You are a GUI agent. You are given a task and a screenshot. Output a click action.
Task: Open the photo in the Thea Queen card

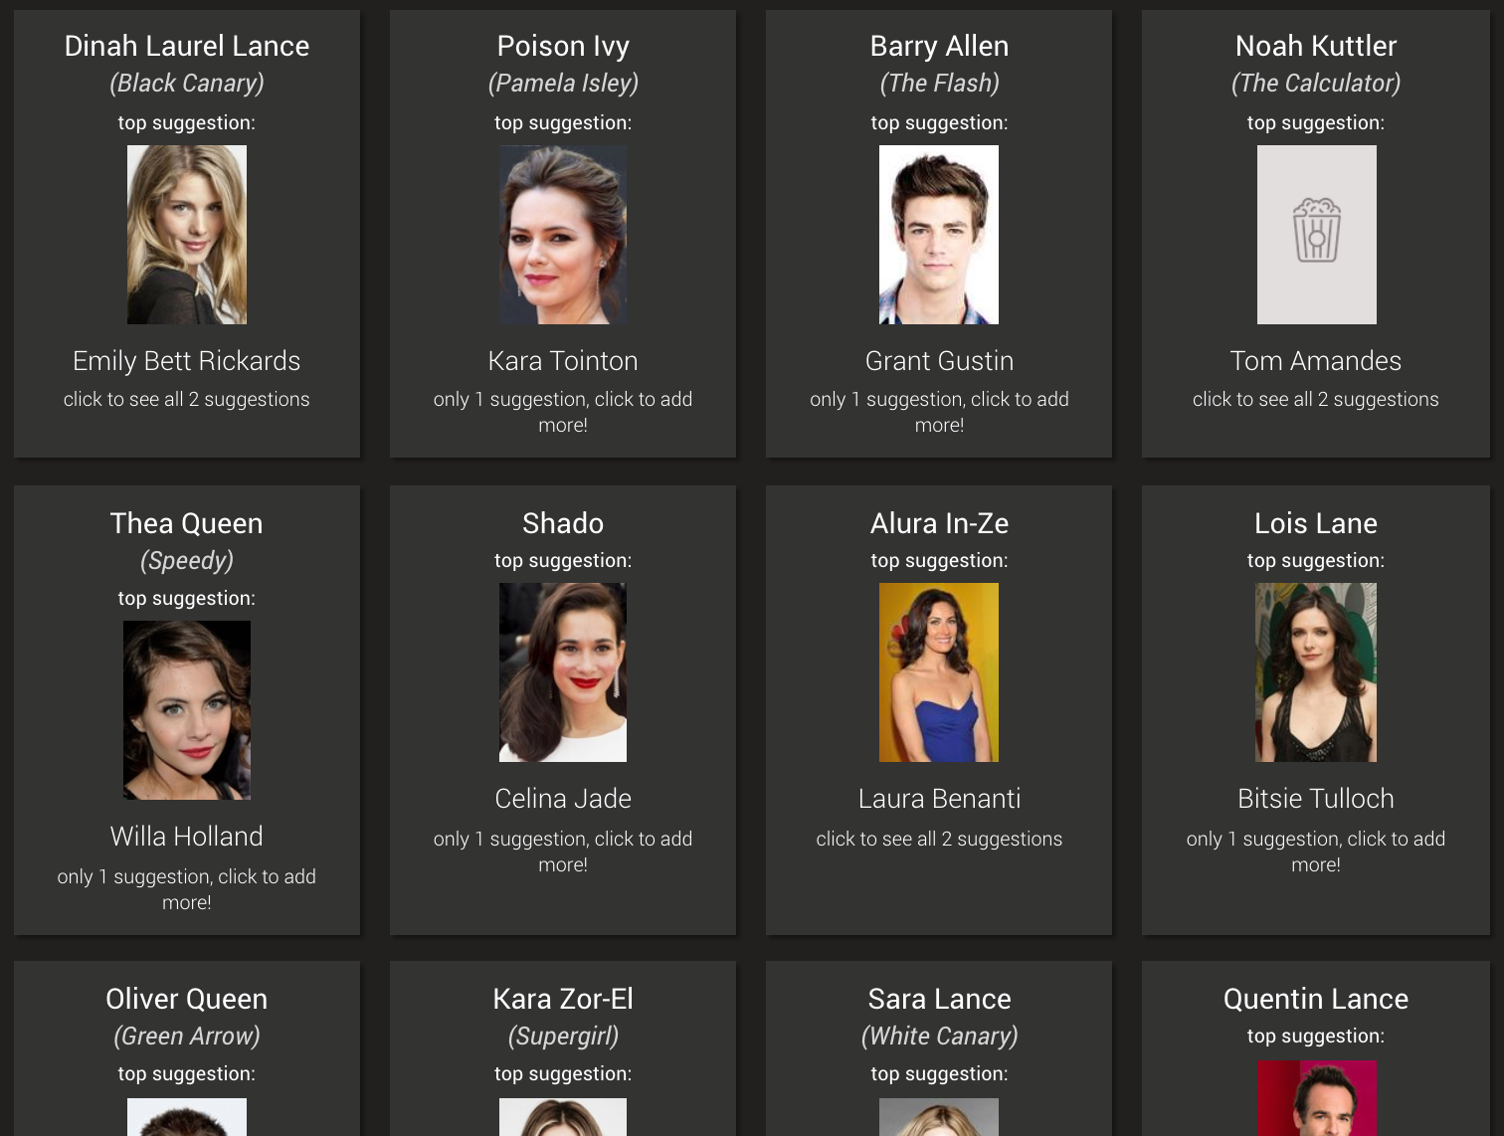[187, 710]
